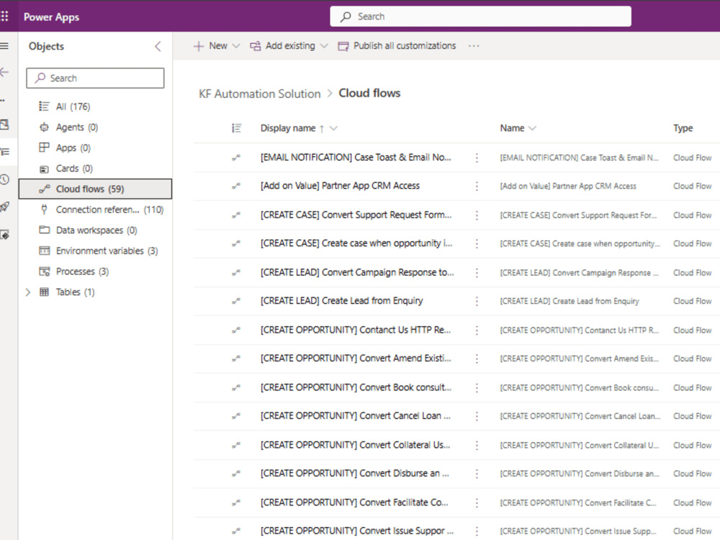Open the command bar overflow ellipsis

[x=474, y=46]
